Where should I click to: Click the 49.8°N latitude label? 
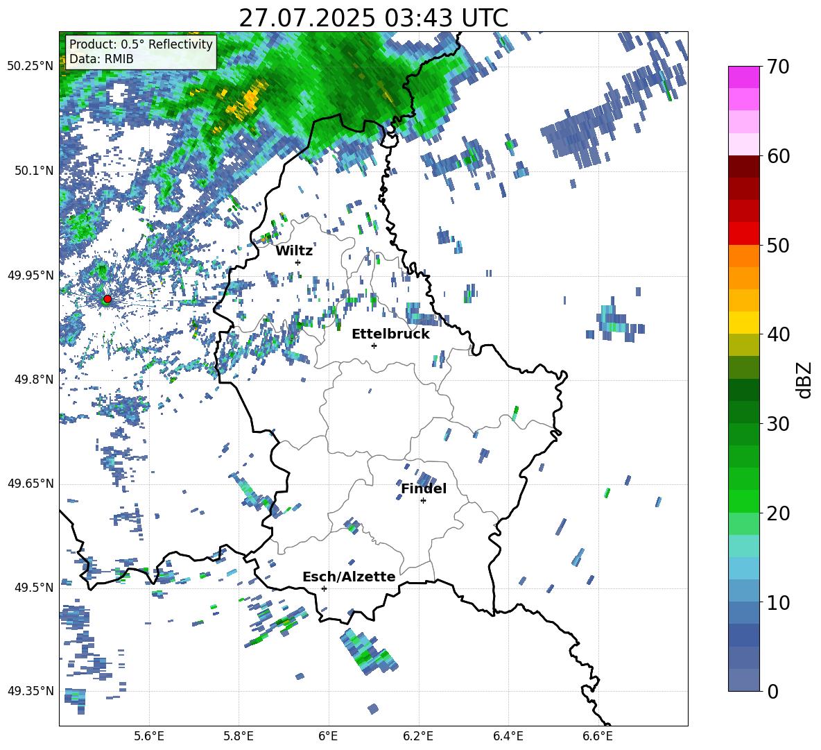coord(35,380)
